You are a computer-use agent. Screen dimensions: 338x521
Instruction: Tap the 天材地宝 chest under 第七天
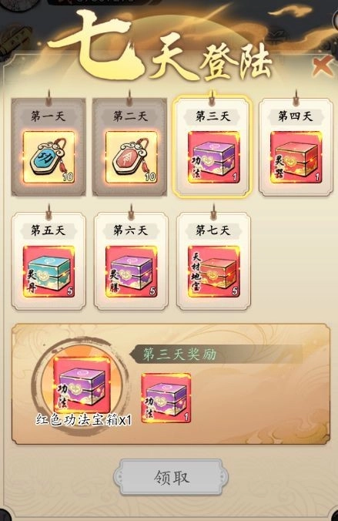coord(213,271)
